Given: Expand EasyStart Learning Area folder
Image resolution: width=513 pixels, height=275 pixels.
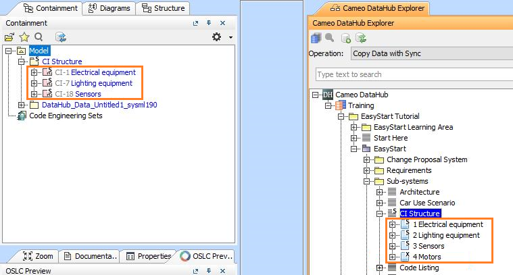Looking at the screenshot, I should [353, 127].
